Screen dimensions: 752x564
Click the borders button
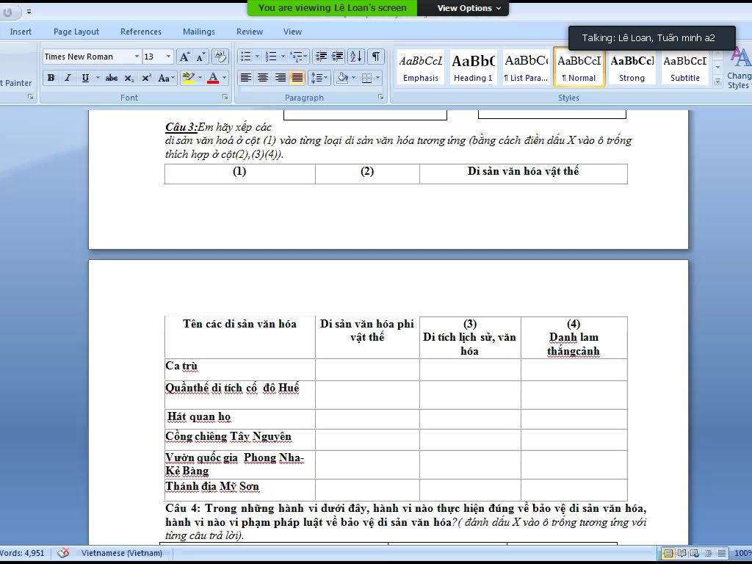point(367,78)
